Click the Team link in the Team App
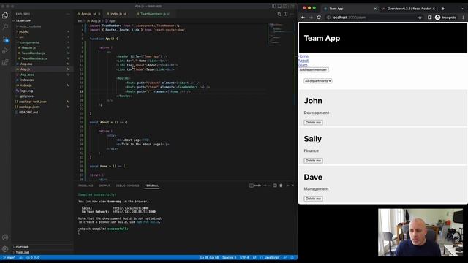Image resolution: width=468 pixels, height=263 pixels. click(x=302, y=65)
